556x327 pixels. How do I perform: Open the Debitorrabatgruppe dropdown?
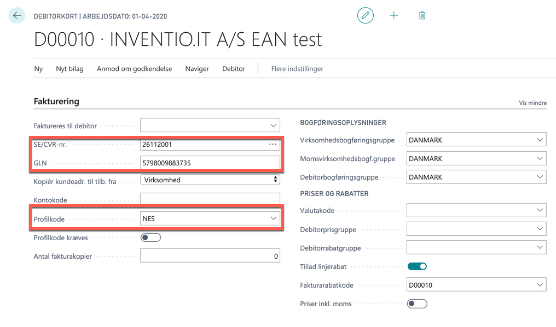pyautogui.click(x=540, y=247)
